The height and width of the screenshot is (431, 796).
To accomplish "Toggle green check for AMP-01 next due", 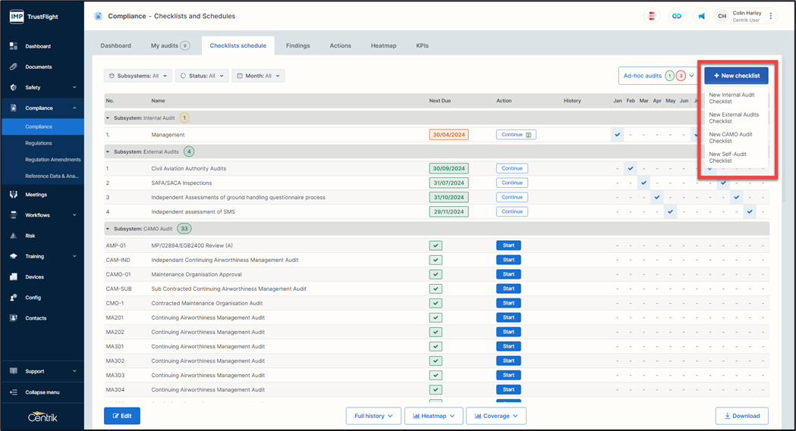I will click(436, 245).
